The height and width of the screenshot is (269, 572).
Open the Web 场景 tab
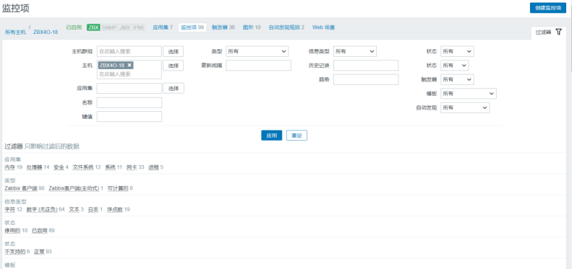pos(323,27)
